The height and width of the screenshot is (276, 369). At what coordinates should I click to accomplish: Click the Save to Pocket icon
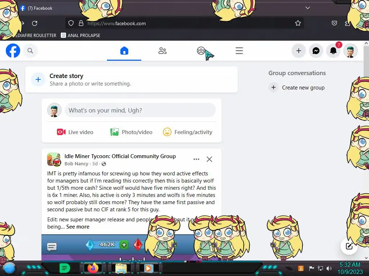(334, 23)
